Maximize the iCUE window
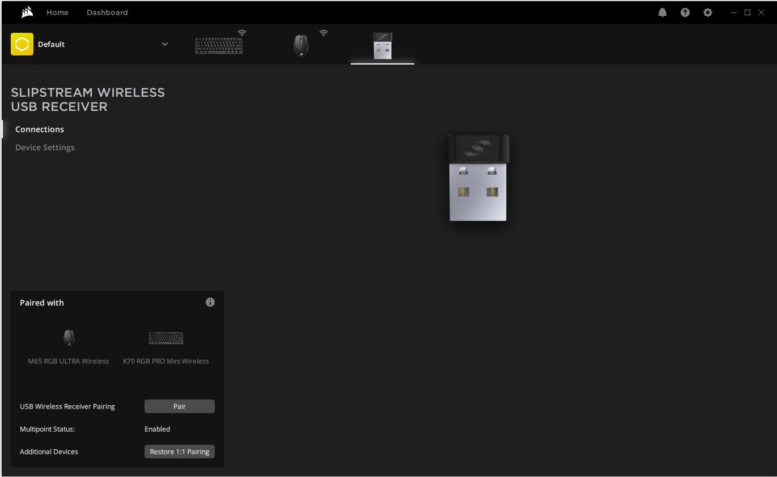Image resolution: width=777 pixels, height=477 pixels. [x=748, y=12]
